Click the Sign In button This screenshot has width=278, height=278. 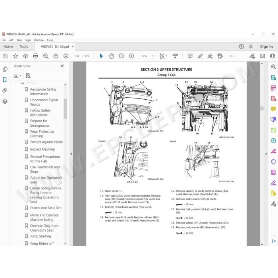point(266,46)
